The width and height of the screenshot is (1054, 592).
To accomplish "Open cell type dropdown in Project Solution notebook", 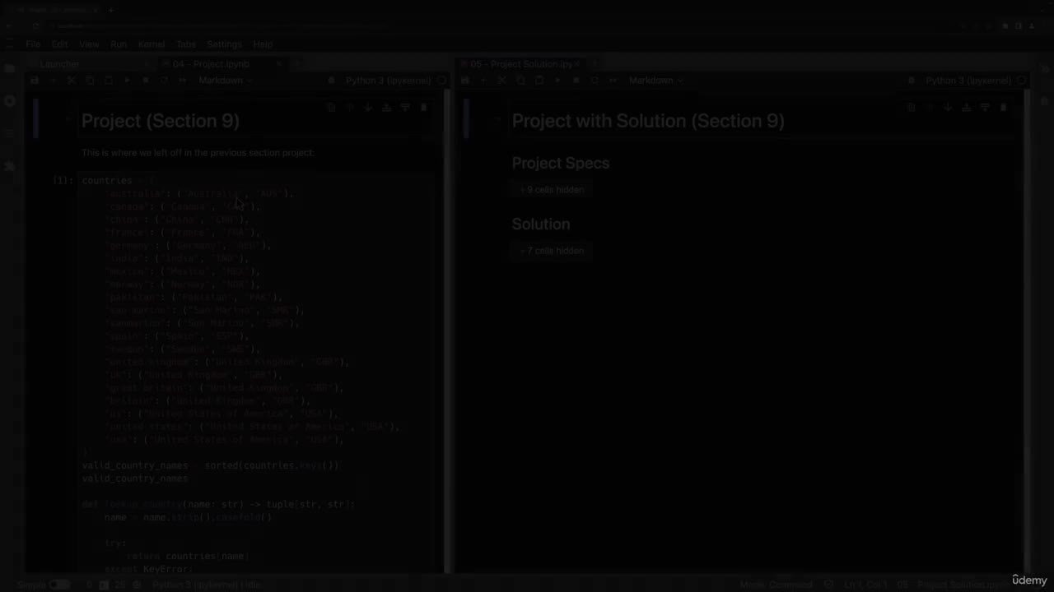I will click(x=655, y=81).
